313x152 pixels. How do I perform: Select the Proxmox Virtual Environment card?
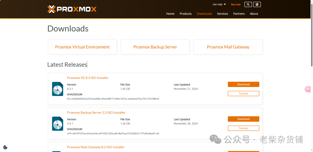tap(82, 47)
